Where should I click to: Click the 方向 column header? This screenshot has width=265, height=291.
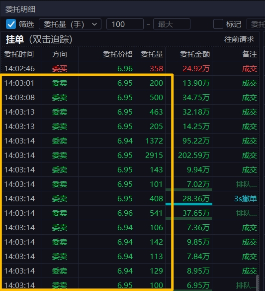point(60,54)
